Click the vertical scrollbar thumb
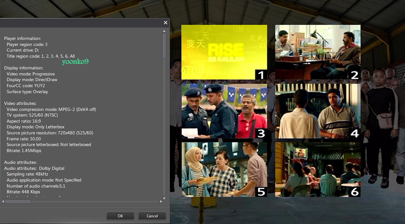 tap(164, 46)
